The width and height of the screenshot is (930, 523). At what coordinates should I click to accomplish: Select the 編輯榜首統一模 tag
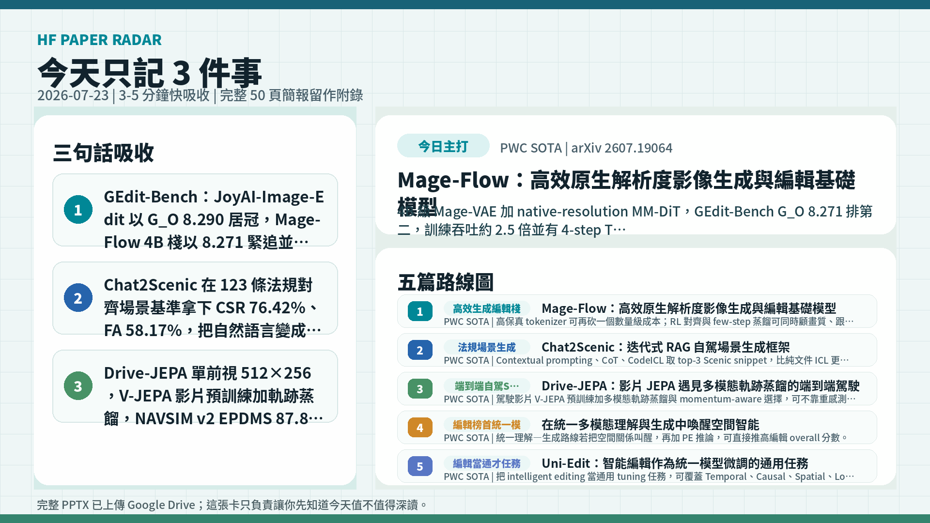pos(487,425)
